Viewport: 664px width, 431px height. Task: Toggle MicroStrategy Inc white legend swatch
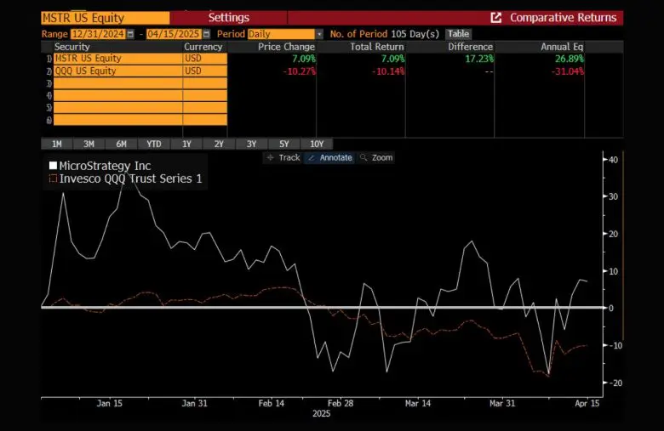[53, 166]
